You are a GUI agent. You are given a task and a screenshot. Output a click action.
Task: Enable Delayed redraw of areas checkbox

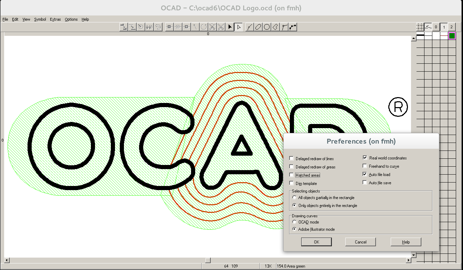coord(292,167)
